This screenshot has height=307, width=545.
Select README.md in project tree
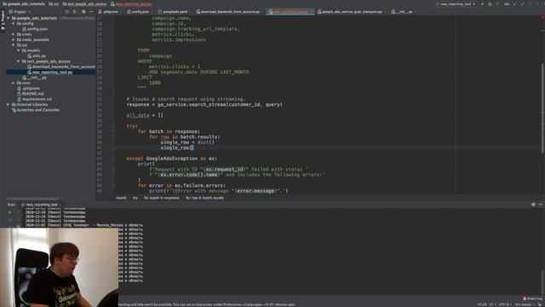point(31,94)
